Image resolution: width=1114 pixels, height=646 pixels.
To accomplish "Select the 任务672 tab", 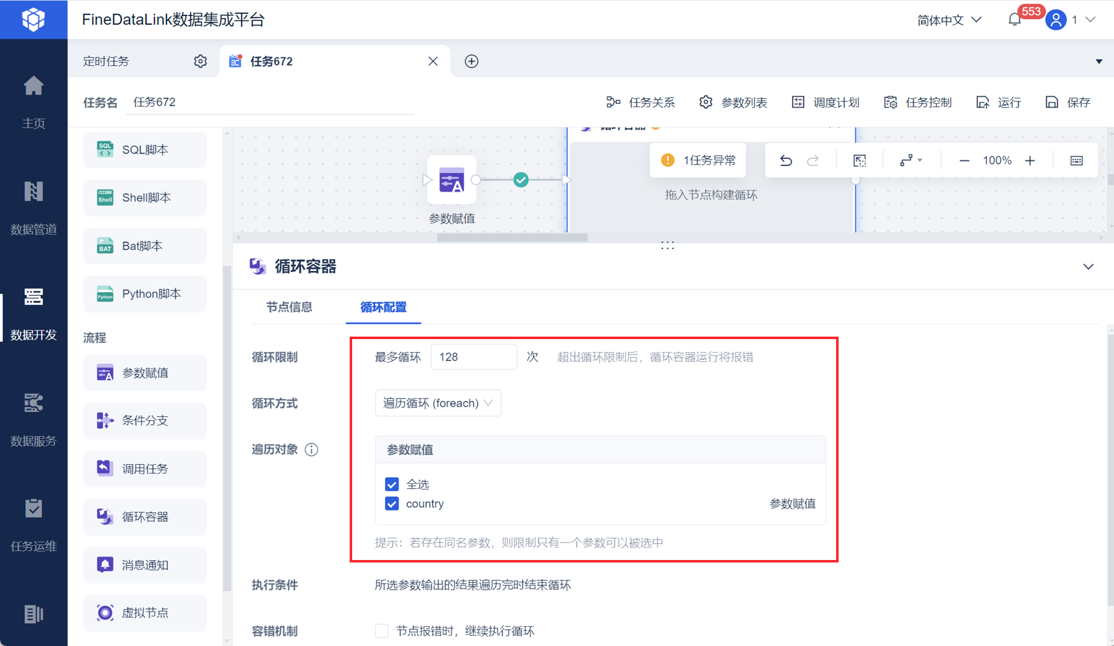I will pyautogui.click(x=334, y=61).
